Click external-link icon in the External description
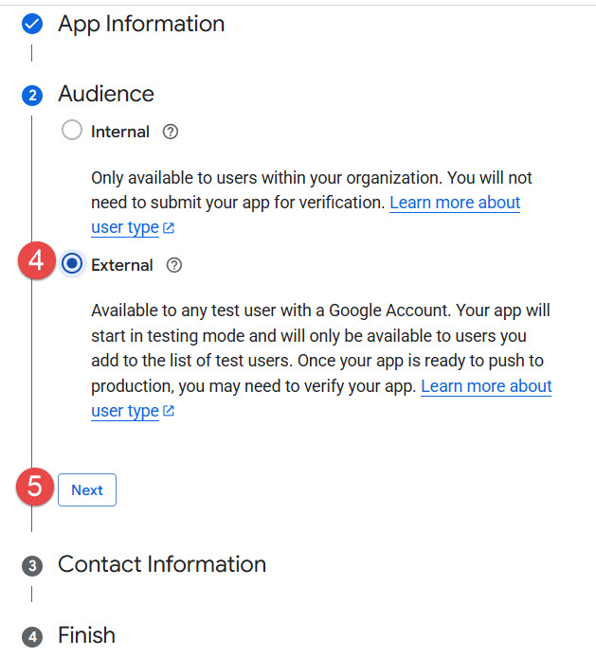596x657 pixels. pyautogui.click(x=168, y=411)
